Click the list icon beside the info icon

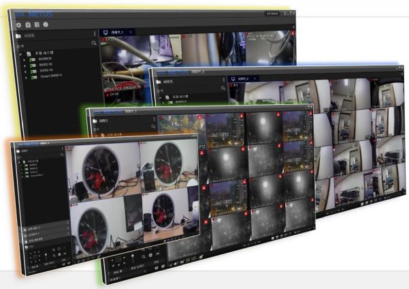pyautogui.click(x=37, y=25)
